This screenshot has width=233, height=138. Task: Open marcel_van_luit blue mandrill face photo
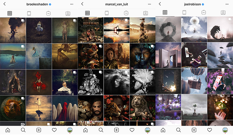[x=142, y=56]
